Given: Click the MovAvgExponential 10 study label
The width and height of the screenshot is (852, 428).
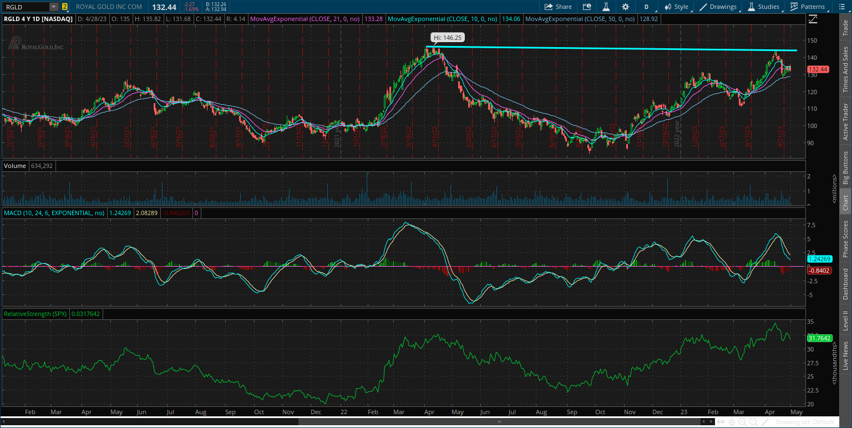Looking at the screenshot, I should click(x=443, y=19).
